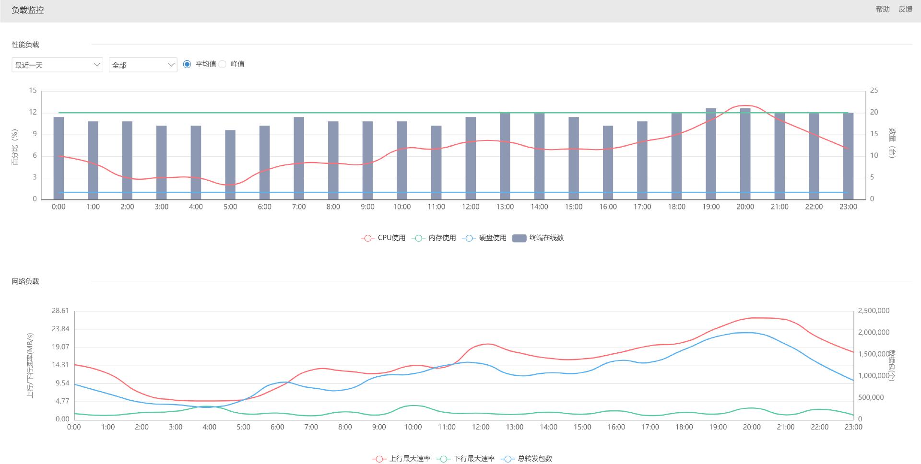921x464 pixels.
Task: Click the 反馈 link in header
Action: 905,9
